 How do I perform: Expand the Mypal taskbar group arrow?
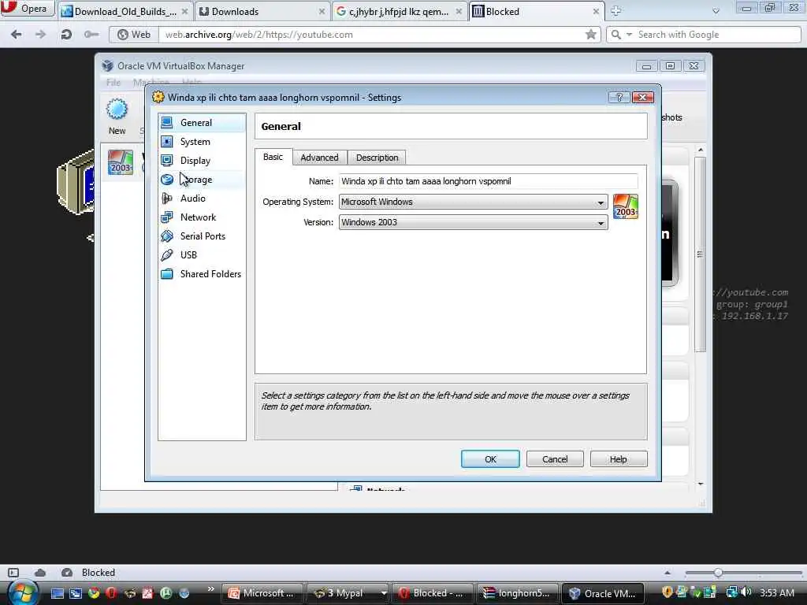coord(384,593)
